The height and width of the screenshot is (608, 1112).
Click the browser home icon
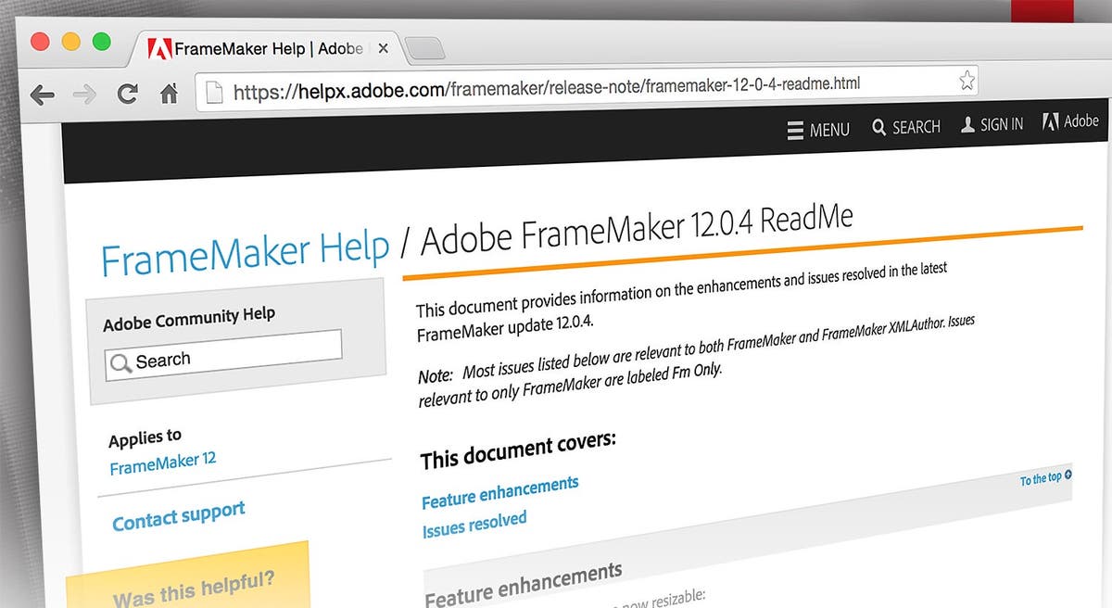(168, 93)
